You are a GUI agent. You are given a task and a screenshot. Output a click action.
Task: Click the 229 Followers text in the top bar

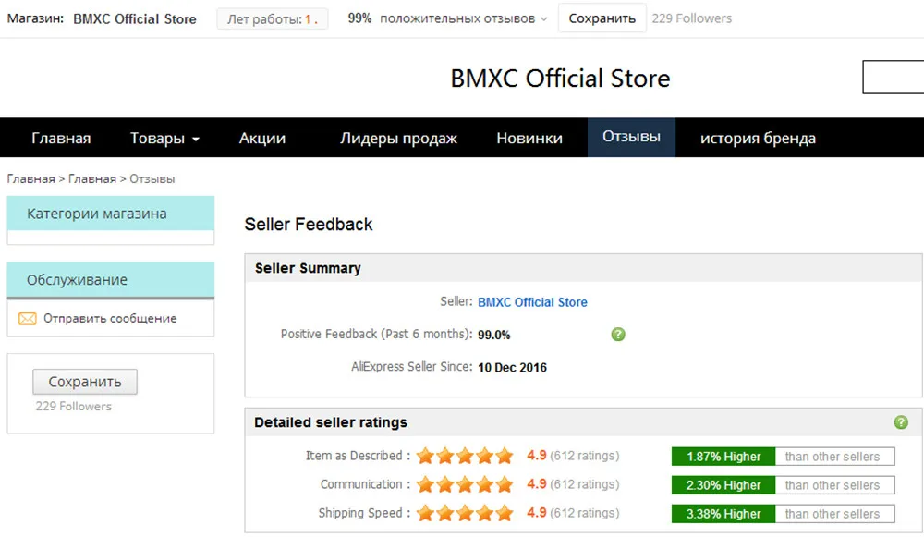point(691,18)
